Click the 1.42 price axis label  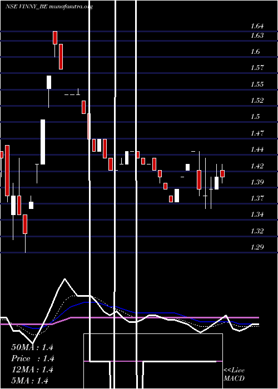tap(257, 166)
